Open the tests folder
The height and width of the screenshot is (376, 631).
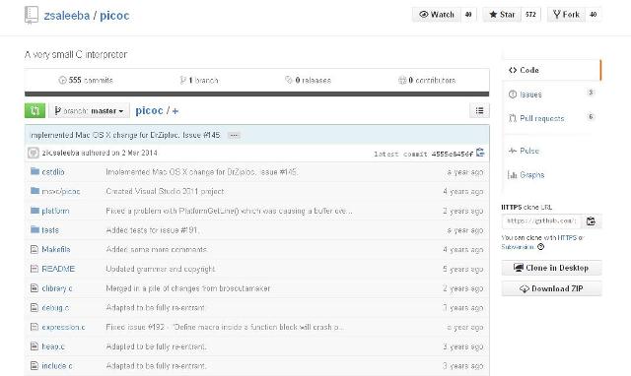point(50,230)
